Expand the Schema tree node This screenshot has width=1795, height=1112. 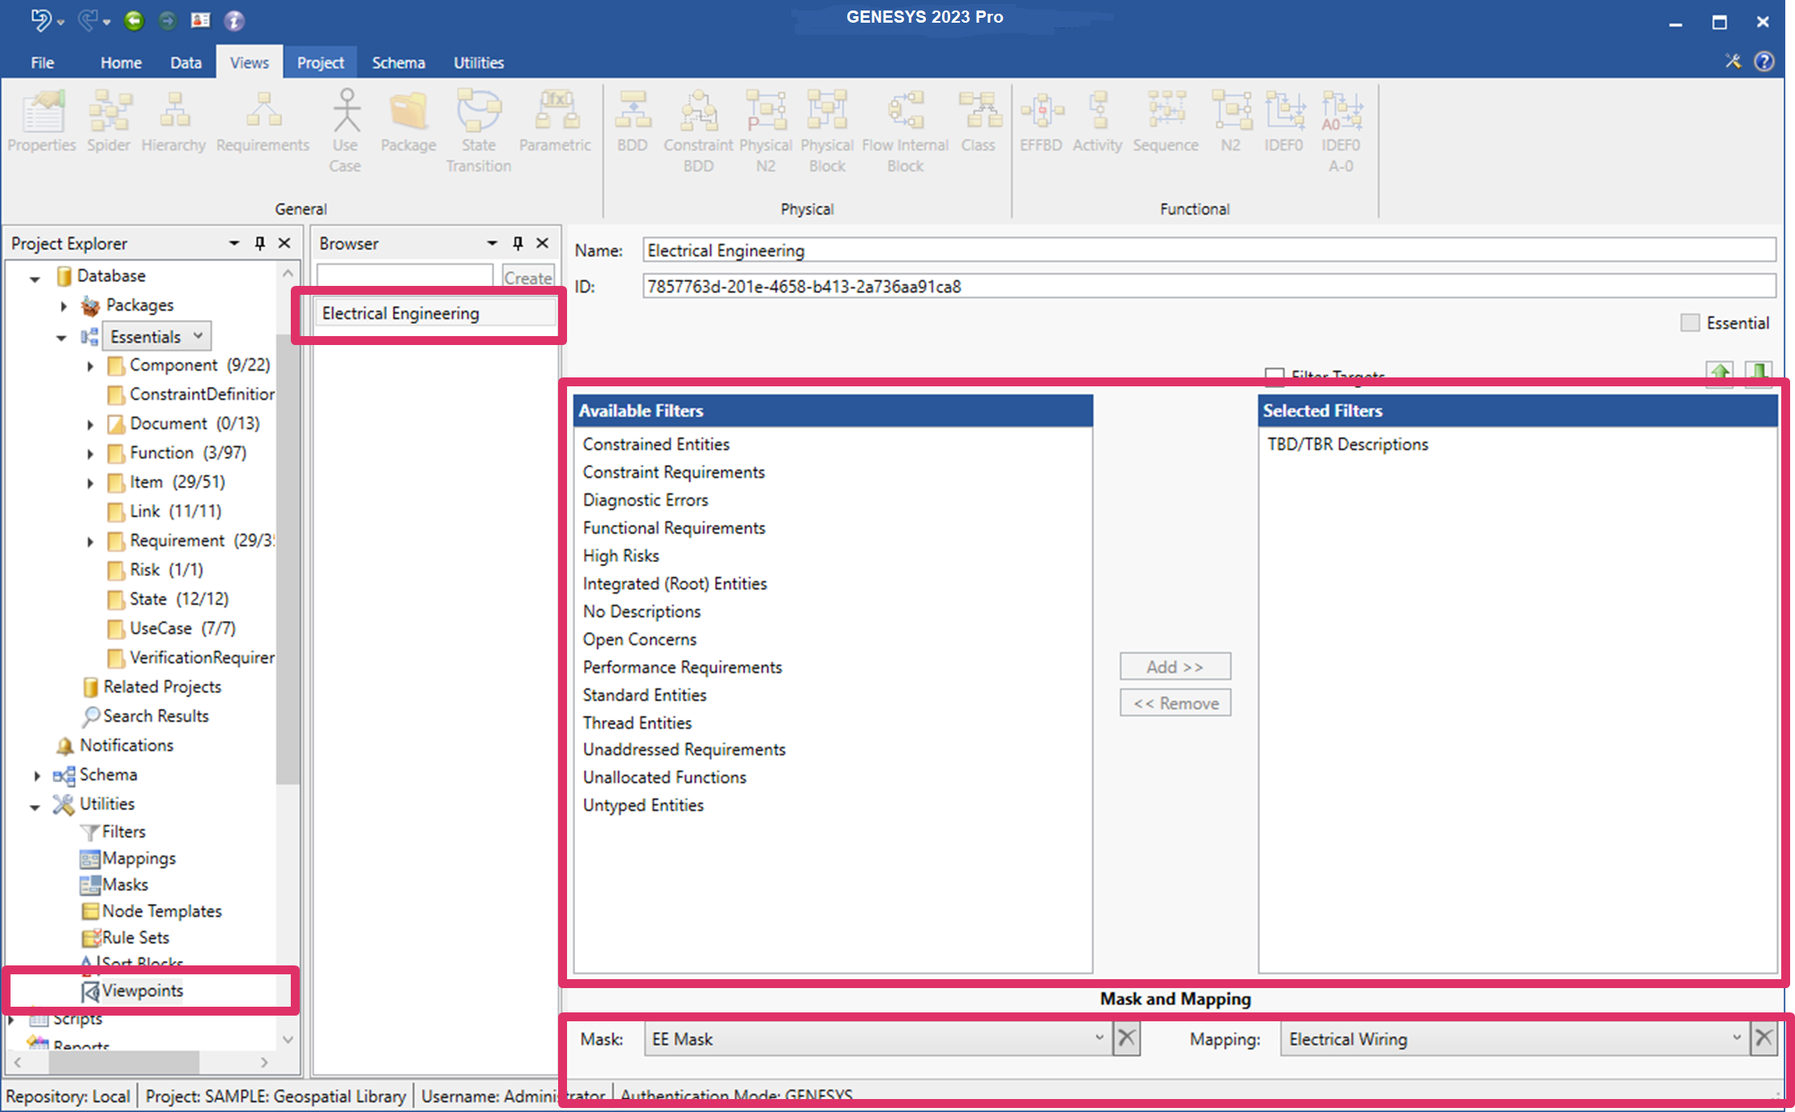coord(37,775)
